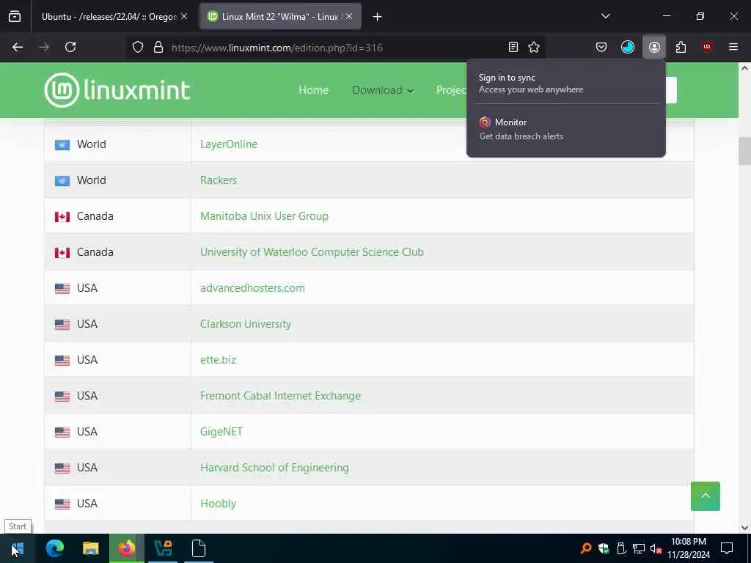Open the clock showing 10:08 PM

point(688,548)
